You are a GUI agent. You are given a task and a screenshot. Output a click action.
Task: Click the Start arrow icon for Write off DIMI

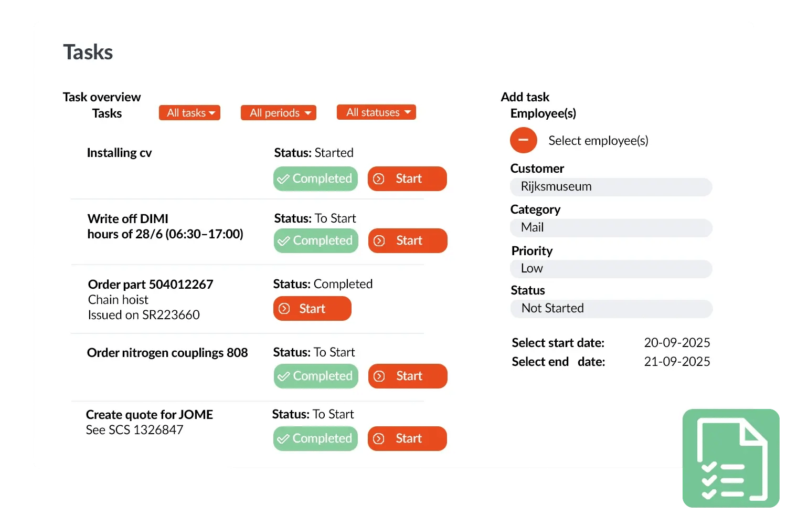(x=379, y=241)
